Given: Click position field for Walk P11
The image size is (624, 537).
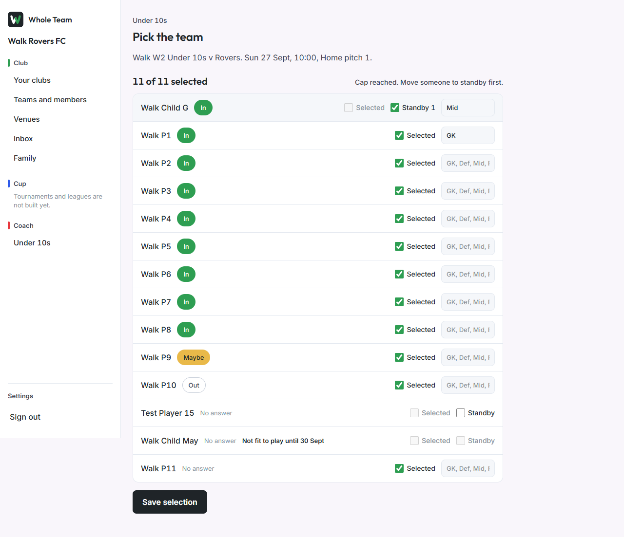Looking at the screenshot, I should tap(468, 468).
